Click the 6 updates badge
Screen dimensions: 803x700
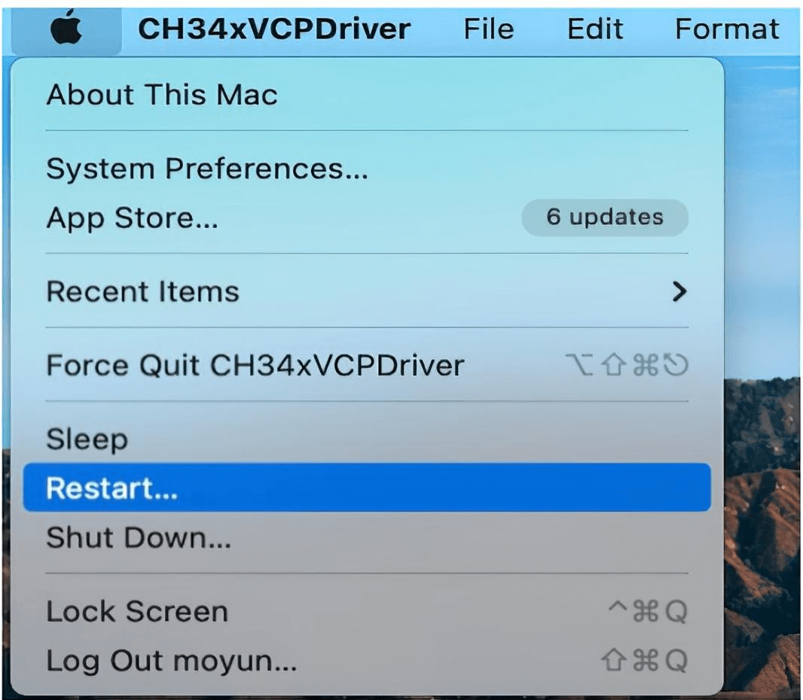pos(604,218)
